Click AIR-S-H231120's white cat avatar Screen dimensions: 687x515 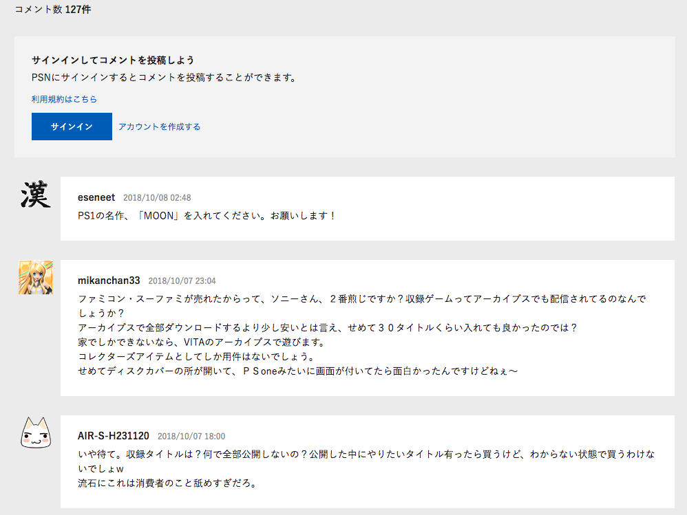(36, 432)
